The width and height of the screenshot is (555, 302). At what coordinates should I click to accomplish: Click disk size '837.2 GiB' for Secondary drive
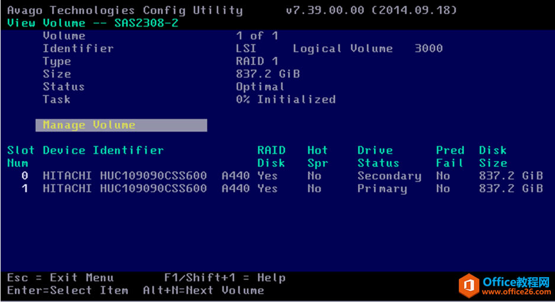point(511,176)
